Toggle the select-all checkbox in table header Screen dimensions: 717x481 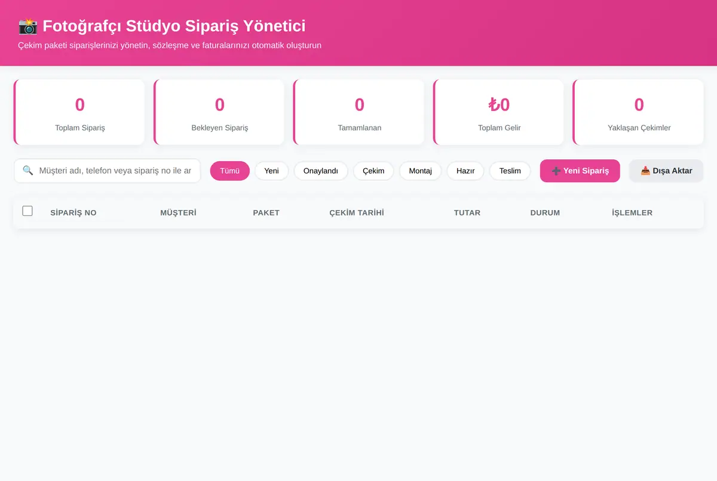[27, 211]
